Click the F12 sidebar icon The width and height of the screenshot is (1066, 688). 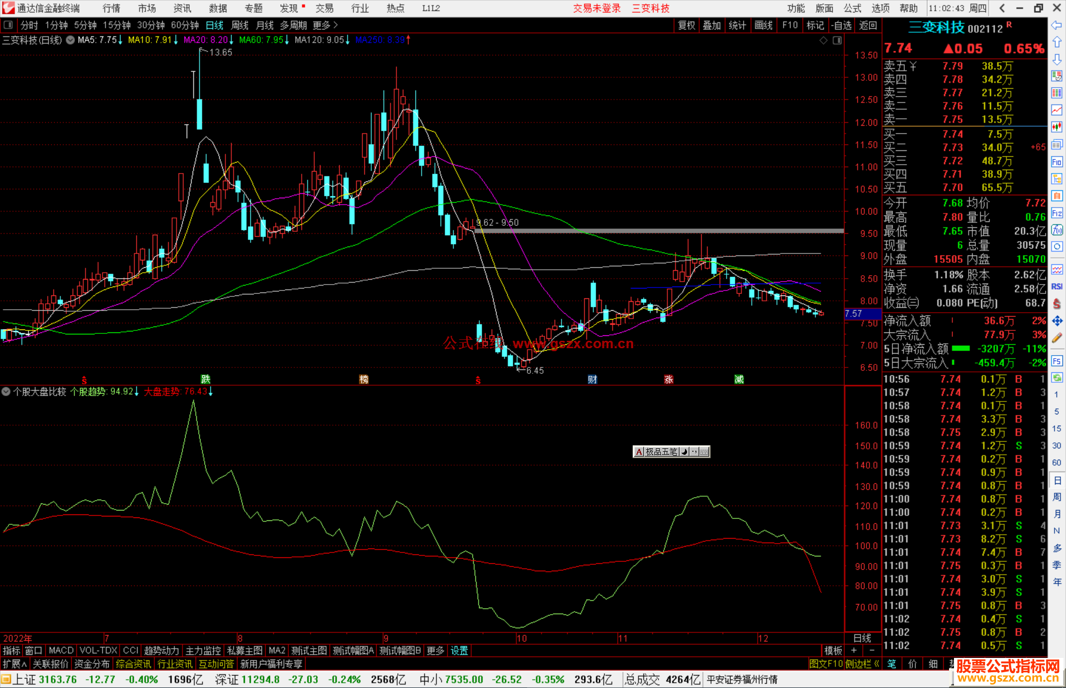1057,213
